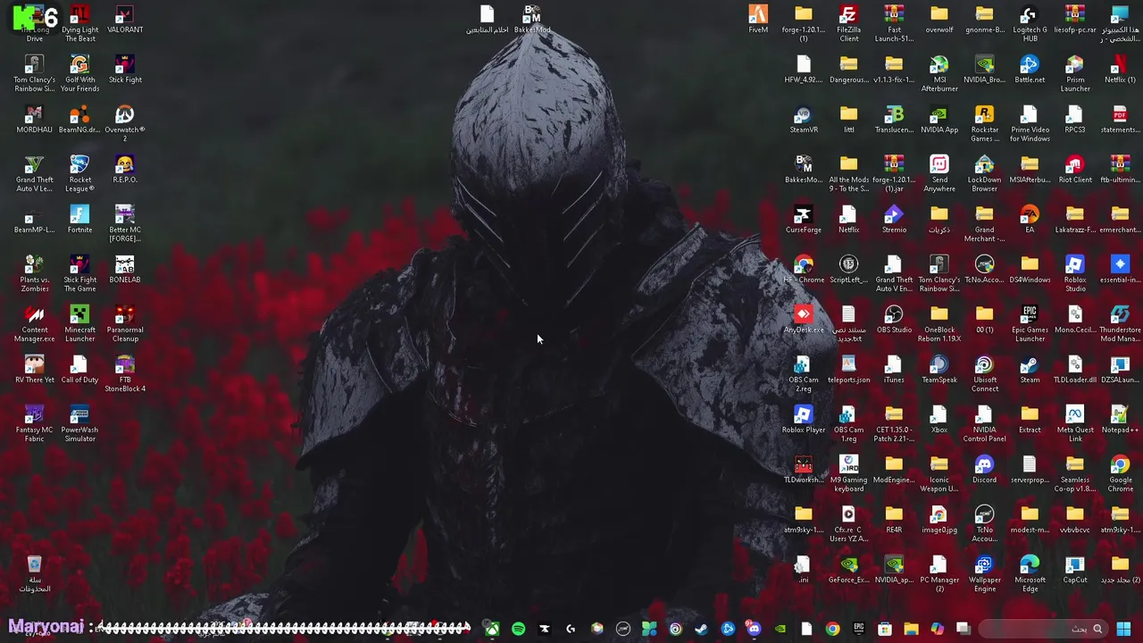Screen dimensions: 1143x643
Task: Select the Stick Fight desktop icon
Action: tap(125, 71)
